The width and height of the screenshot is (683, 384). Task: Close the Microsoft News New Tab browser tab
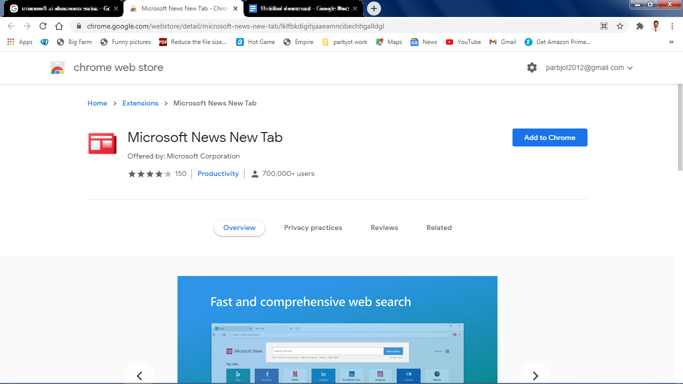(235, 8)
